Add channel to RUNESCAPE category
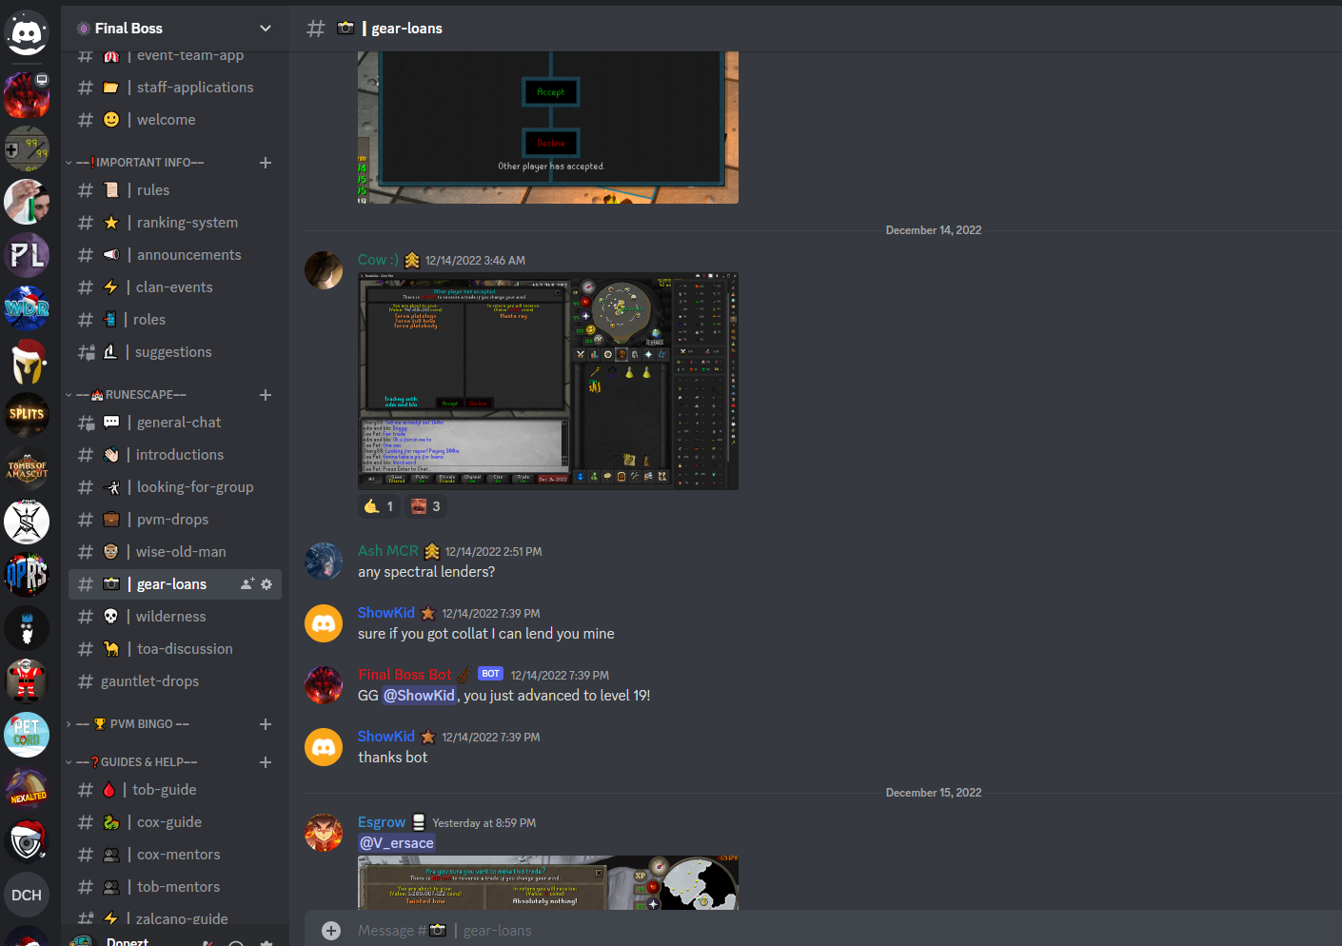 tap(266, 395)
